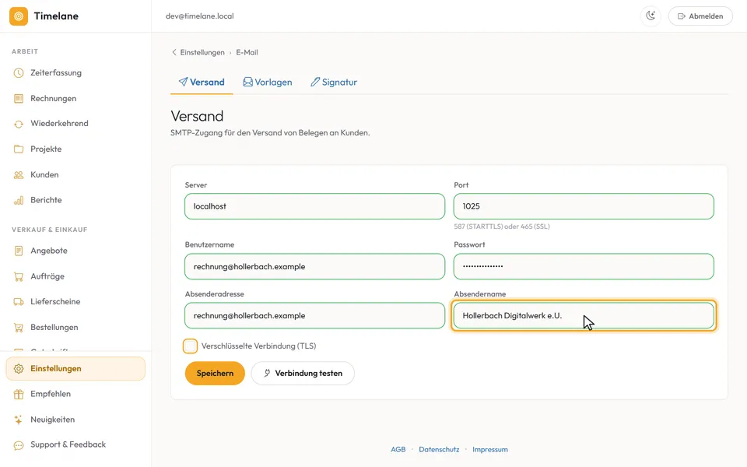Focus the Port input field
The width and height of the screenshot is (747, 467).
(x=584, y=206)
